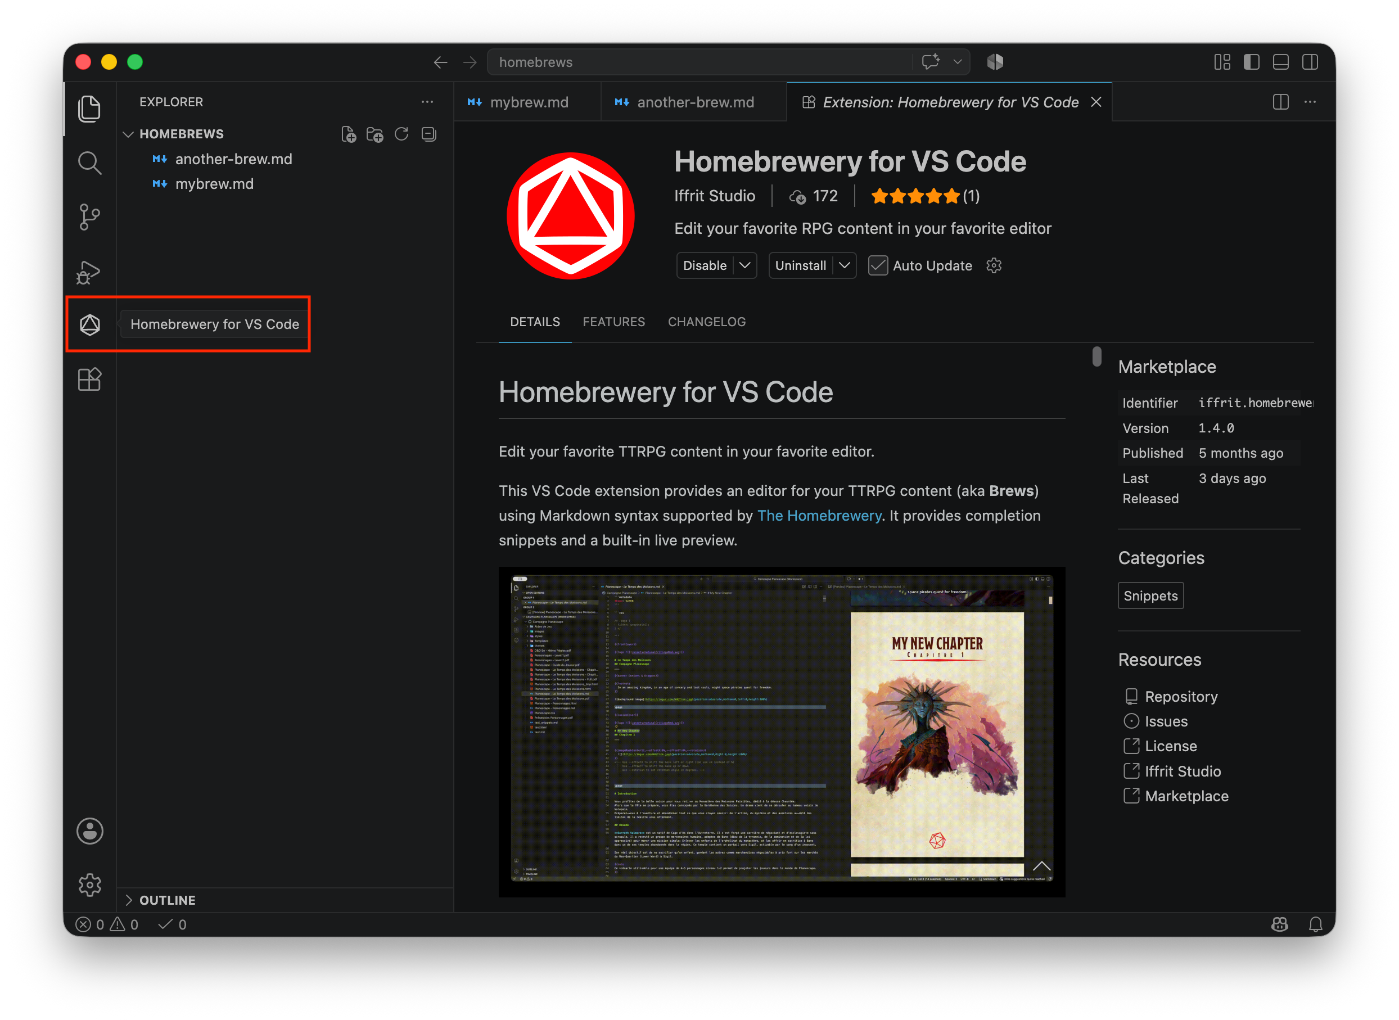Open the FEATURES tab
This screenshot has width=1399, height=1020.
tap(613, 322)
